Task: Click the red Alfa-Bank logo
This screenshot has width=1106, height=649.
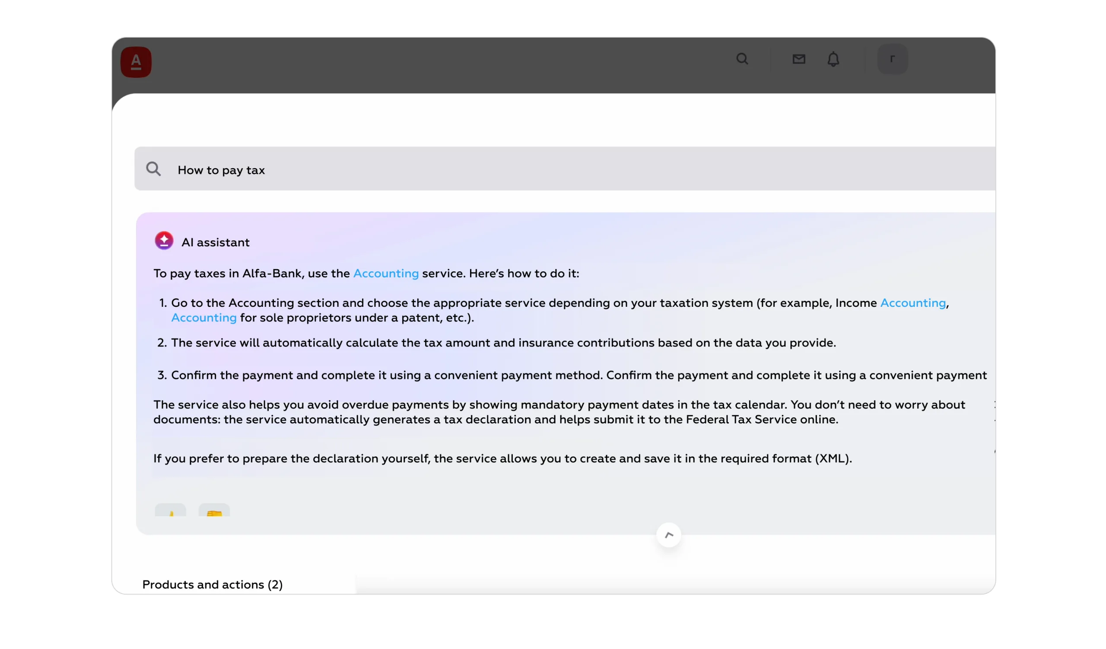Action: (136, 62)
